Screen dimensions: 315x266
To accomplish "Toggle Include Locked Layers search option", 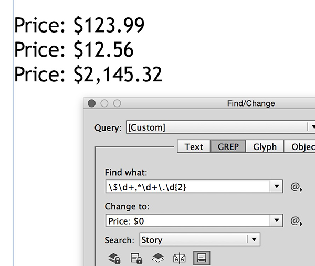I will point(114,258).
